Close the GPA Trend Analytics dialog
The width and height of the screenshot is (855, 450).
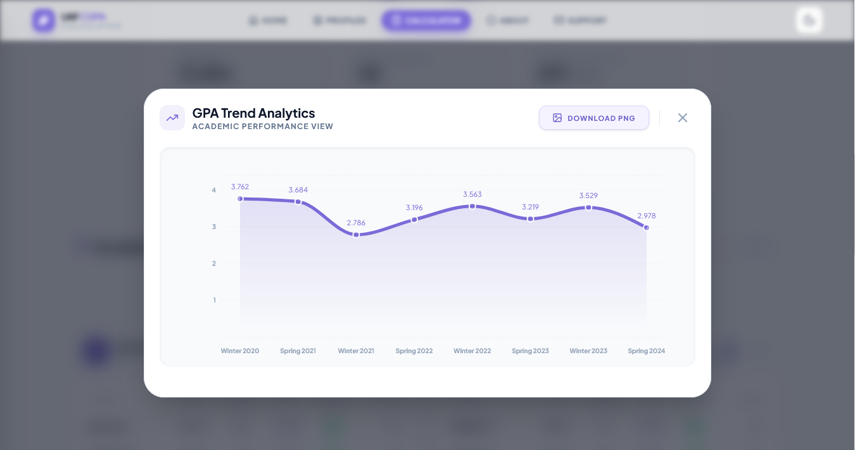[683, 118]
